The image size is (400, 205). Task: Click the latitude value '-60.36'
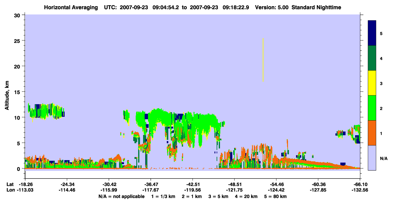coord(318,184)
